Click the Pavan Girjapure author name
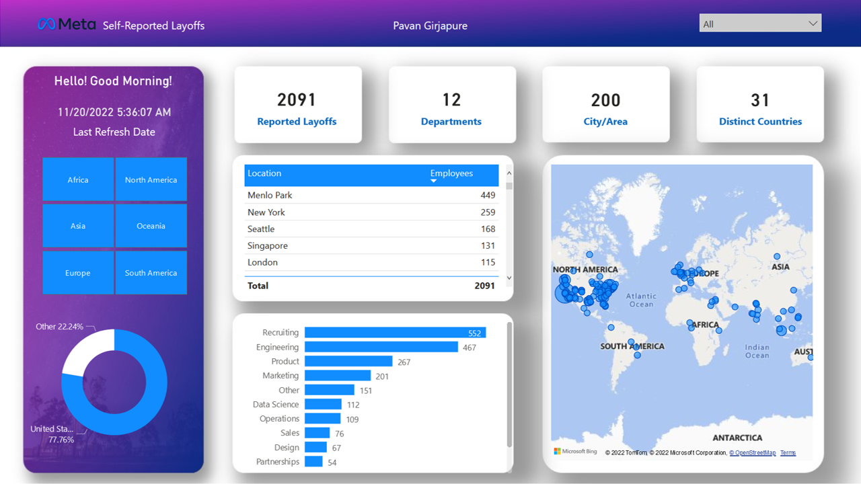861x484 pixels. pos(430,26)
